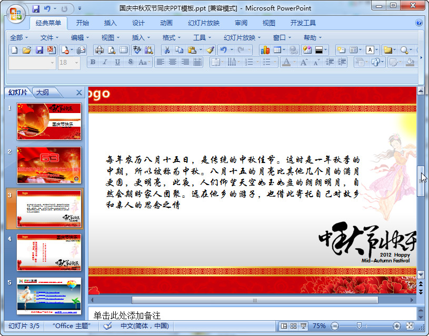Screen dimensions: 429x336
Task: Switch to Slide Sorter view button
Action: click(x=293, y=325)
